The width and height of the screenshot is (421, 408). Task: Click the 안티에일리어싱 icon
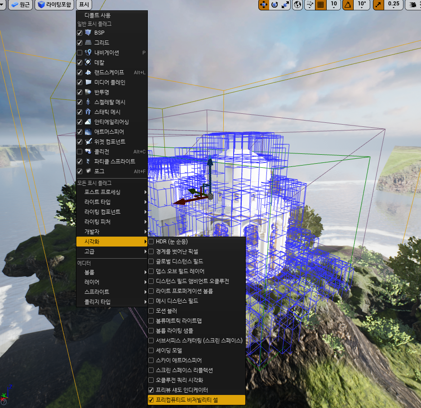click(x=88, y=122)
